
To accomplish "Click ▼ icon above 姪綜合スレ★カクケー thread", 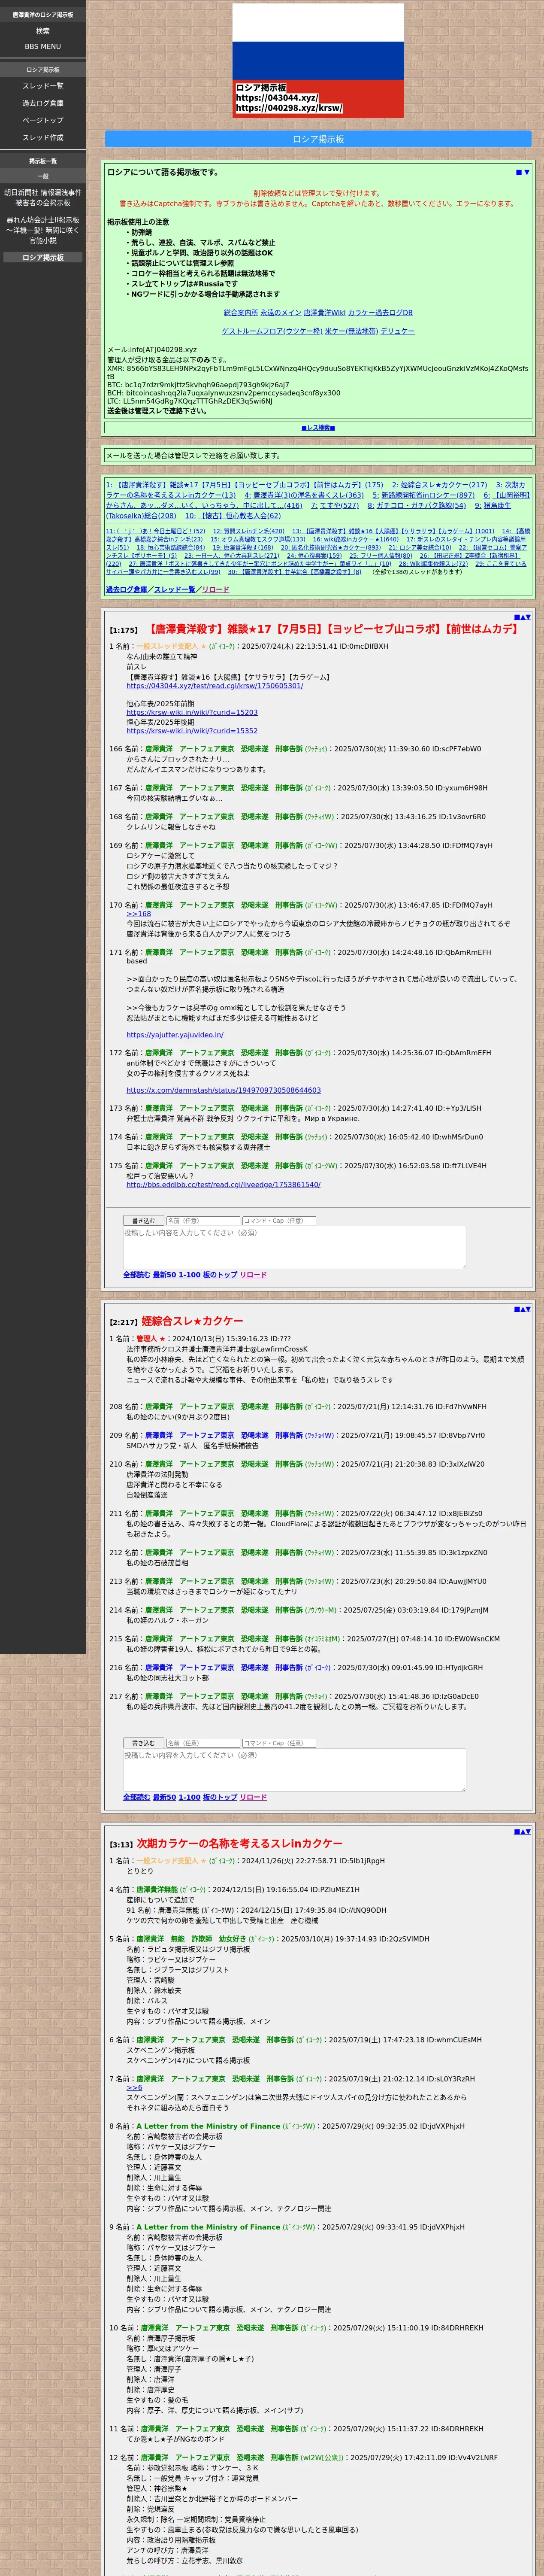I will pyautogui.click(x=528, y=1309).
